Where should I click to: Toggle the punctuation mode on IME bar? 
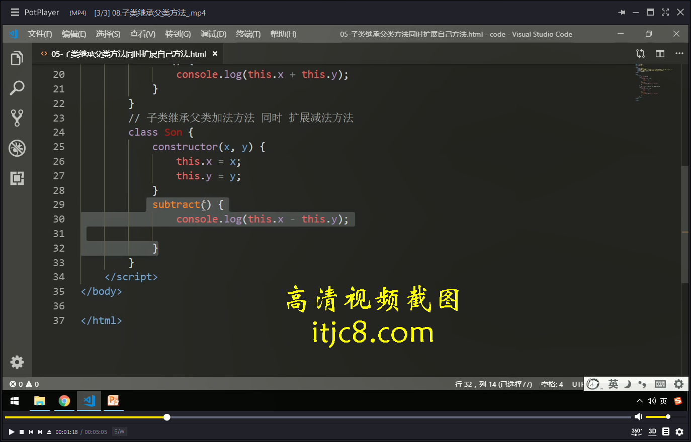point(642,385)
